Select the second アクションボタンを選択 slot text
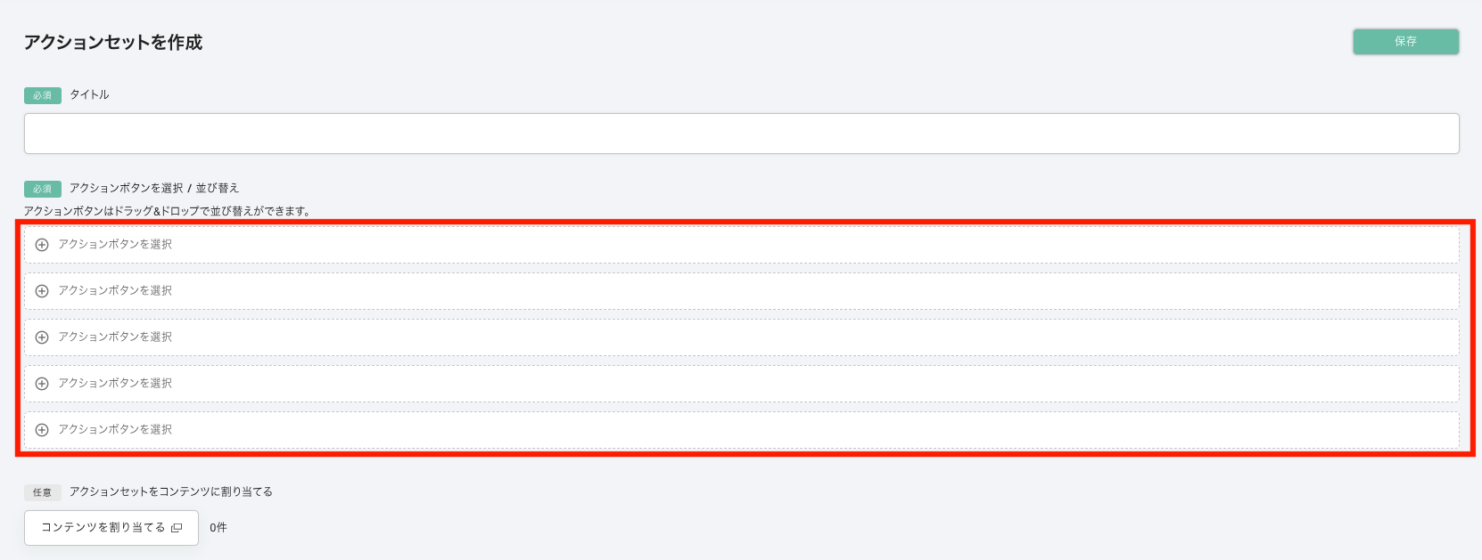This screenshot has height=560, width=1482. [x=115, y=290]
